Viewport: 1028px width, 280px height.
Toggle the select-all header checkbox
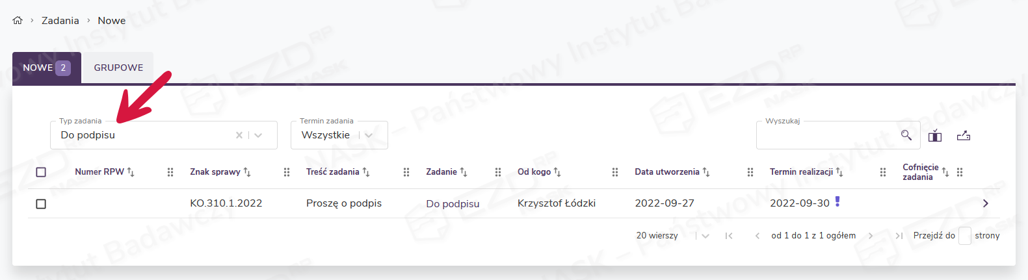[x=41, y=172]
